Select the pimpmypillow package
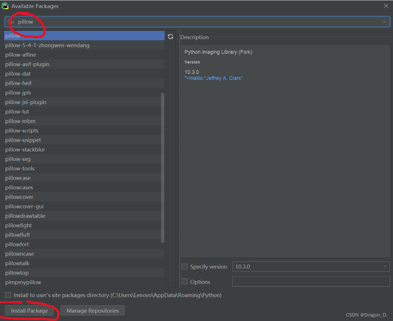 click(x=84, y=282)
